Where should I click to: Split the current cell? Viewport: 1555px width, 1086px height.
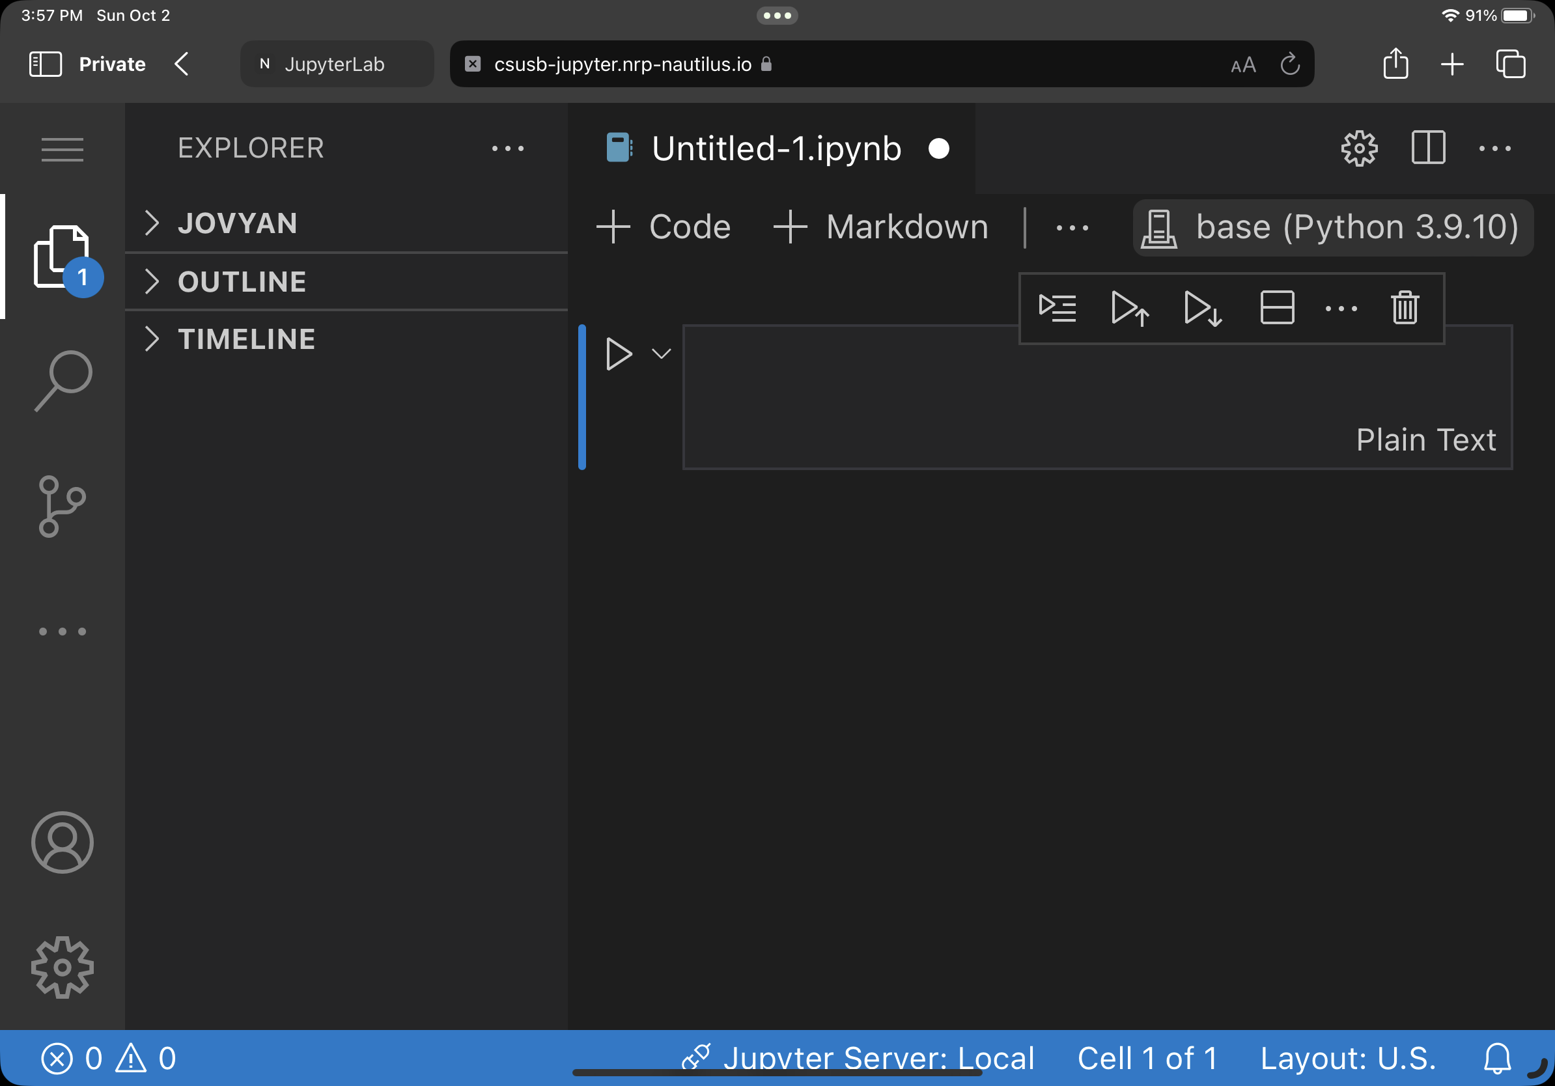1278,308
